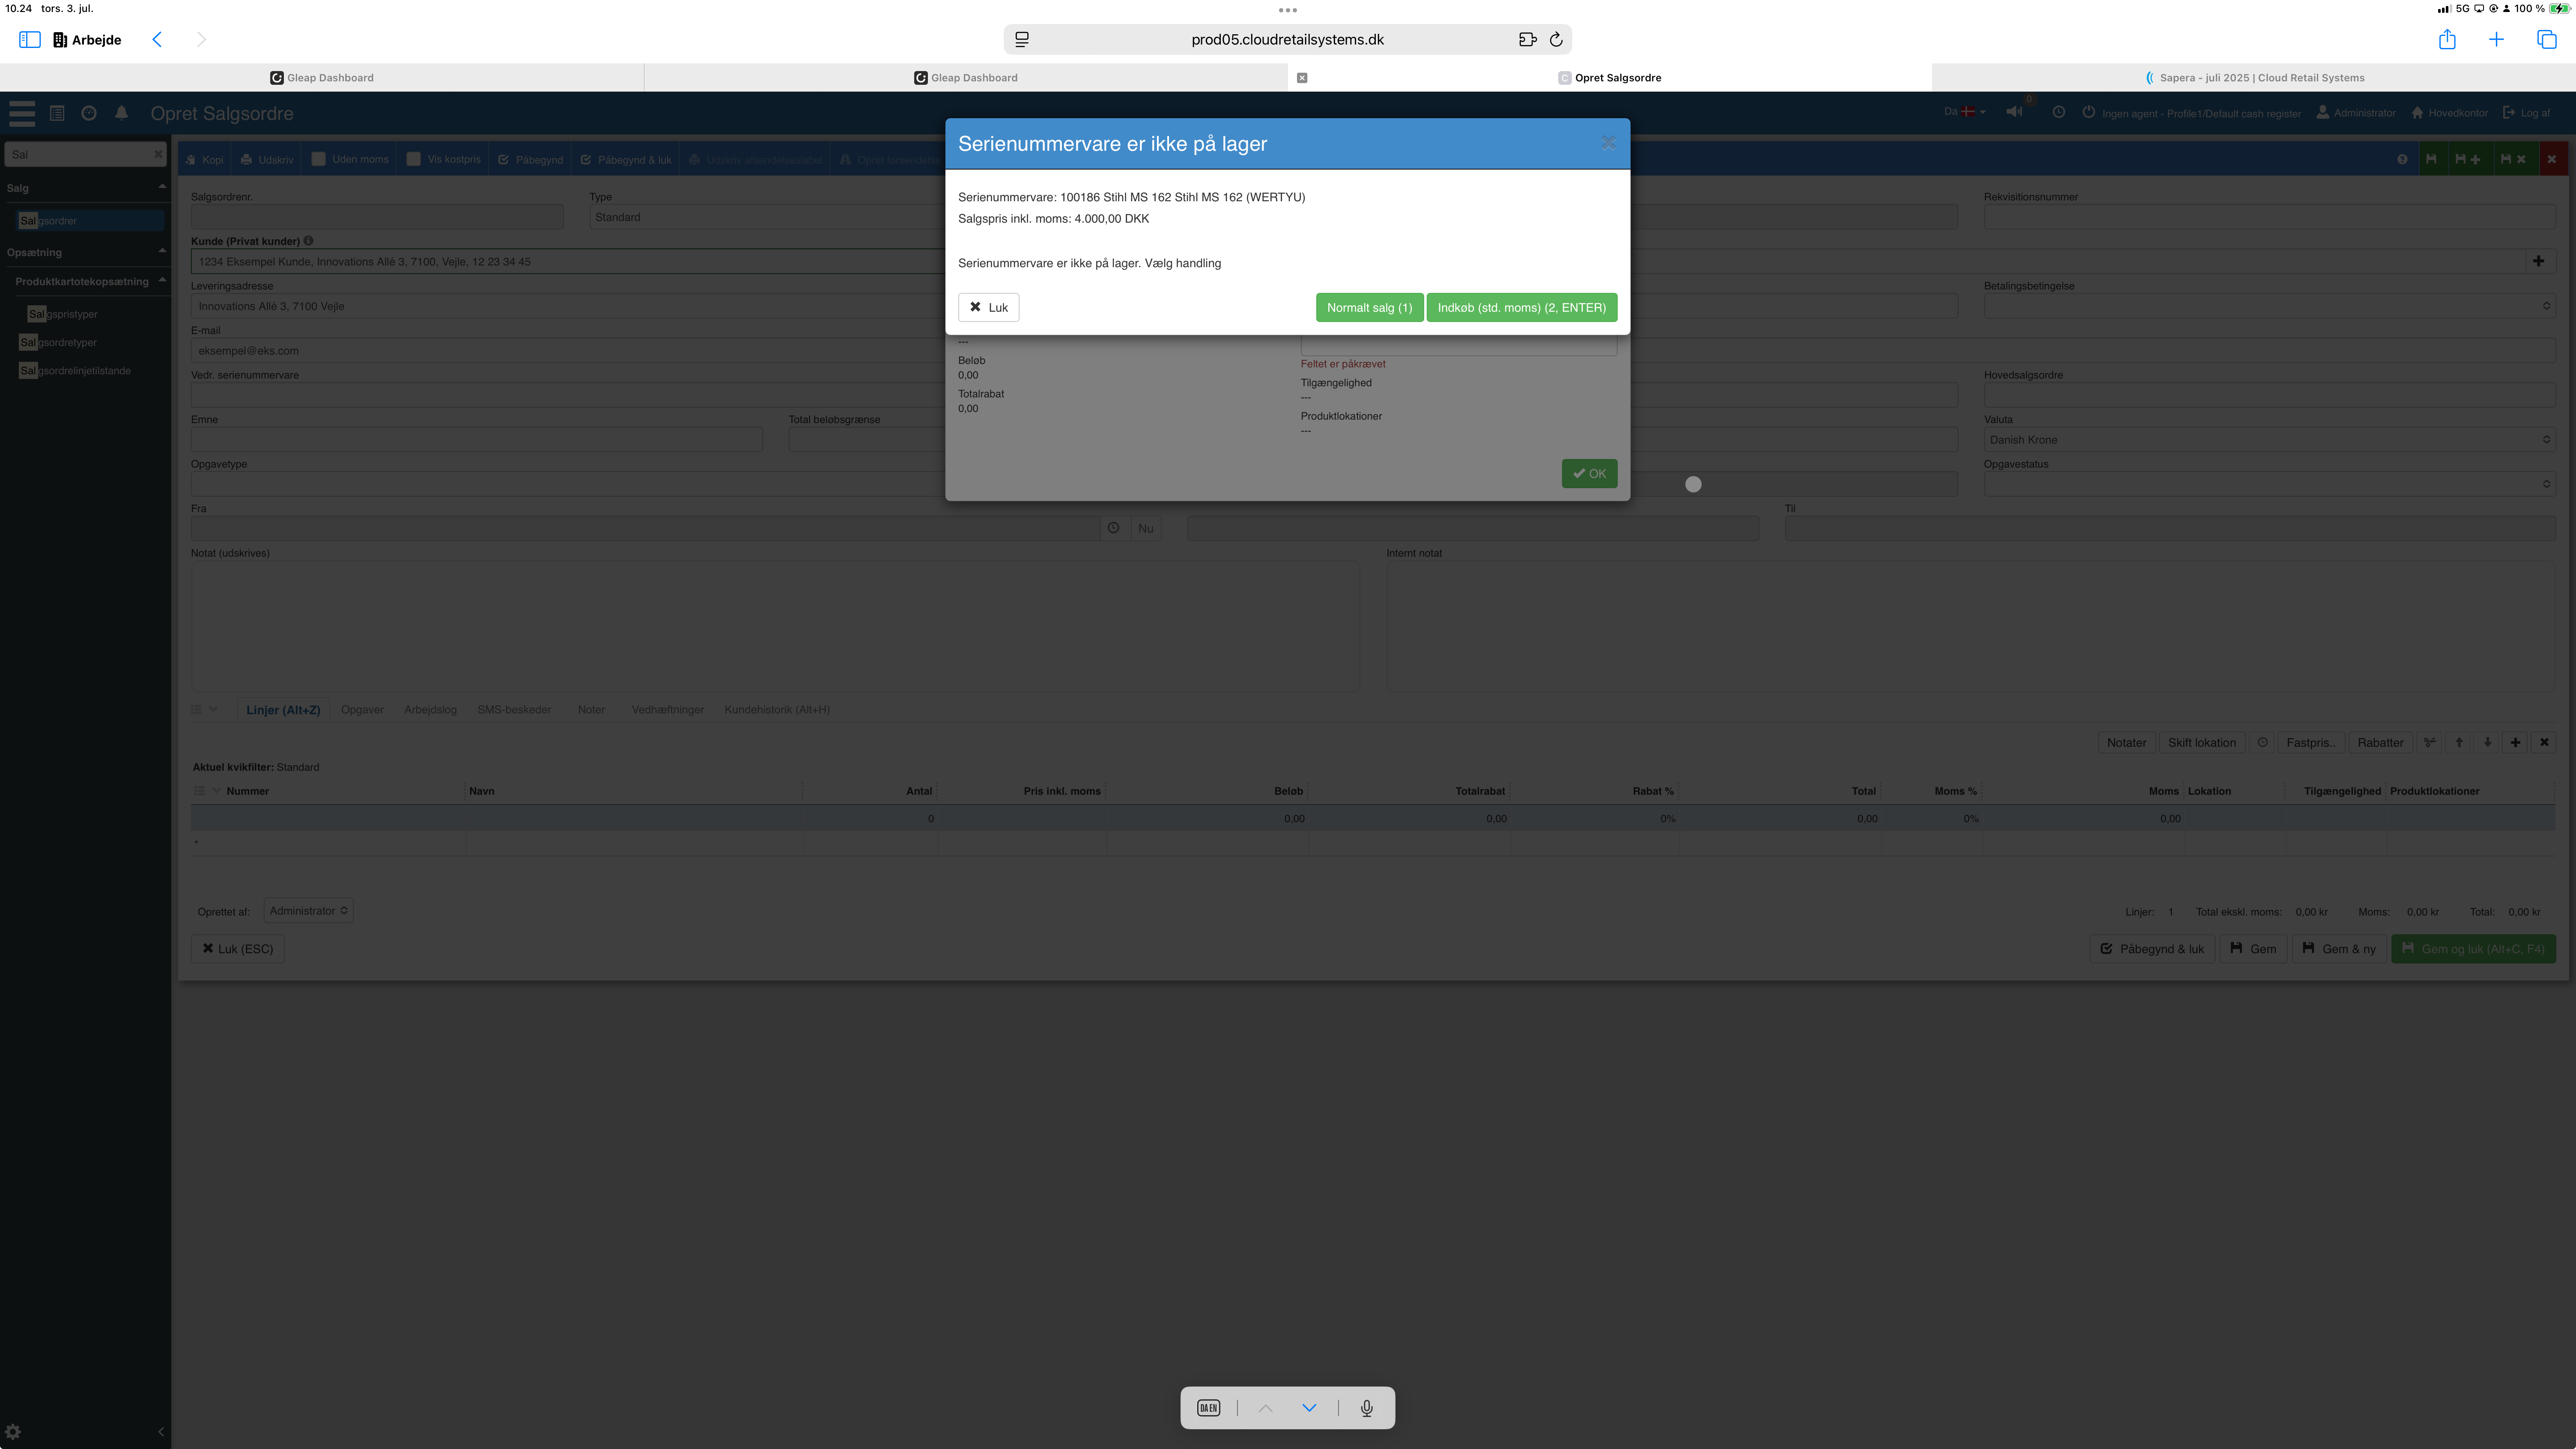
Task: Click the sidebar settings gear icon
Action: click(x=13, y=1431)
